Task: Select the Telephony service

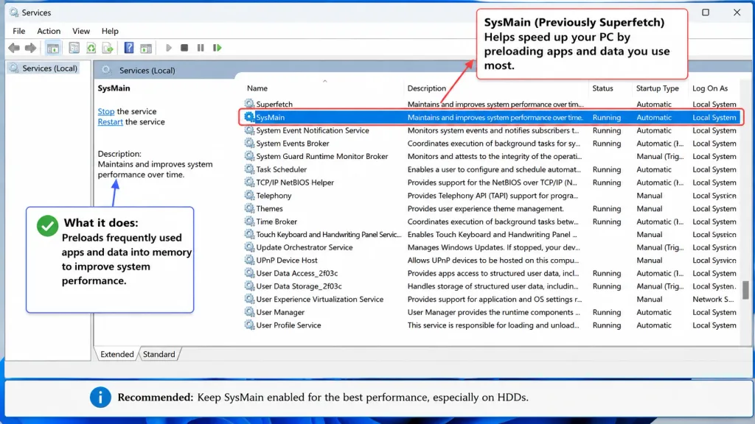Action: click(274, 195)
